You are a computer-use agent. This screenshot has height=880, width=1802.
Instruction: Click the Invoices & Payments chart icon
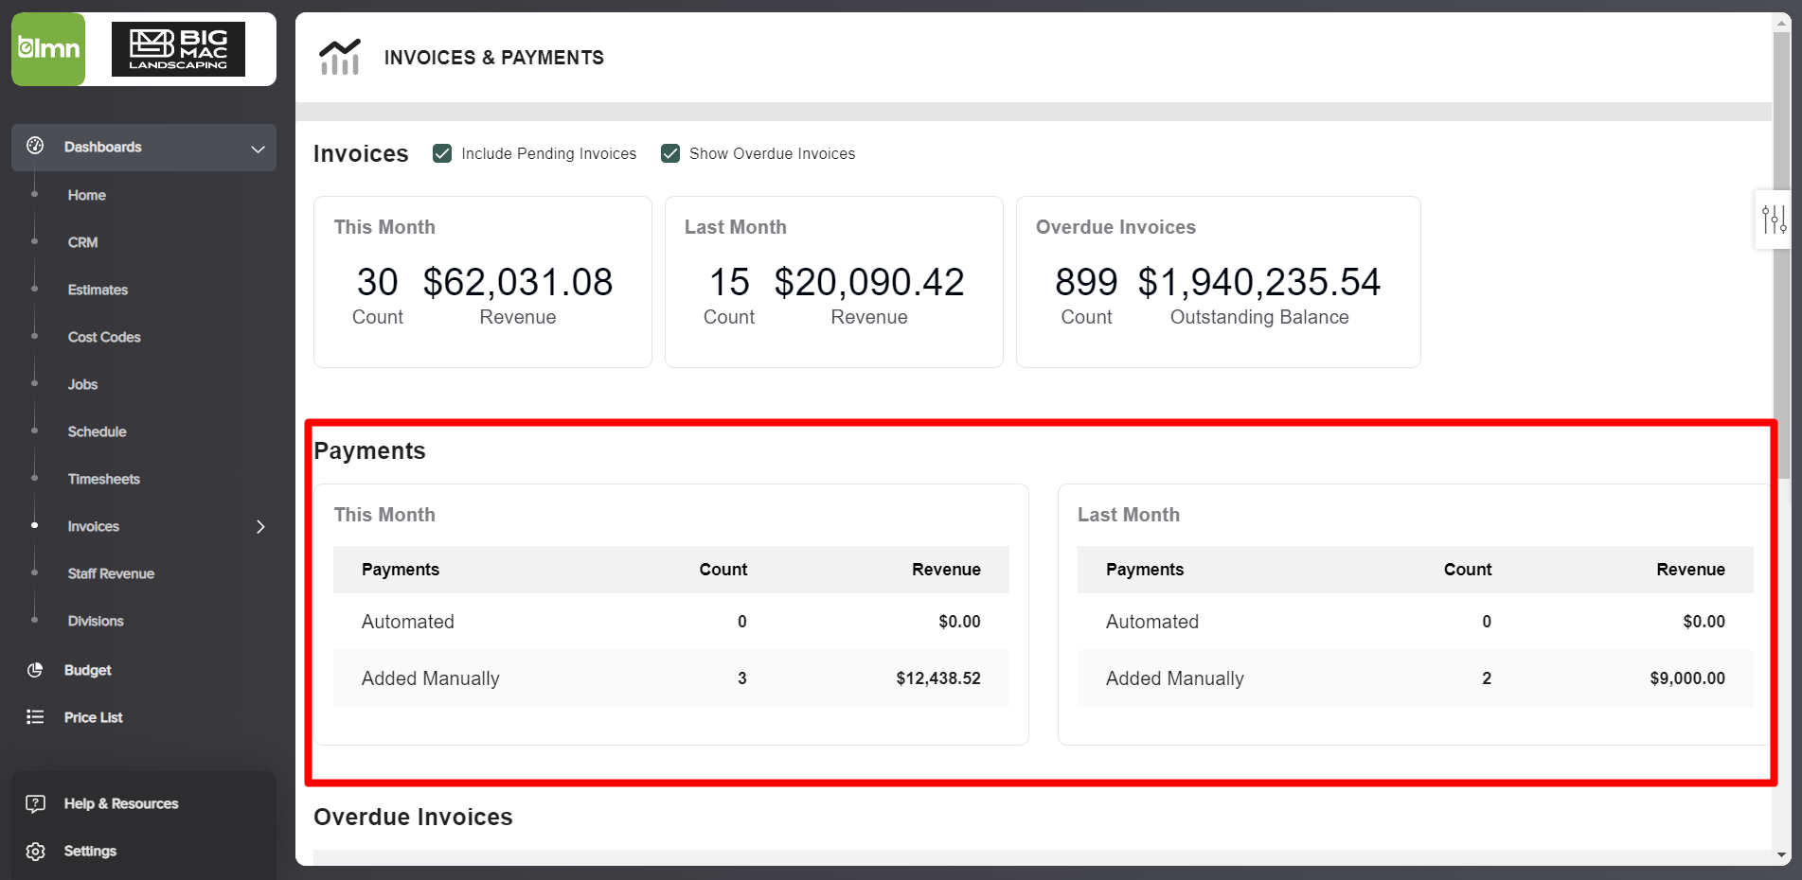point(340,57)
